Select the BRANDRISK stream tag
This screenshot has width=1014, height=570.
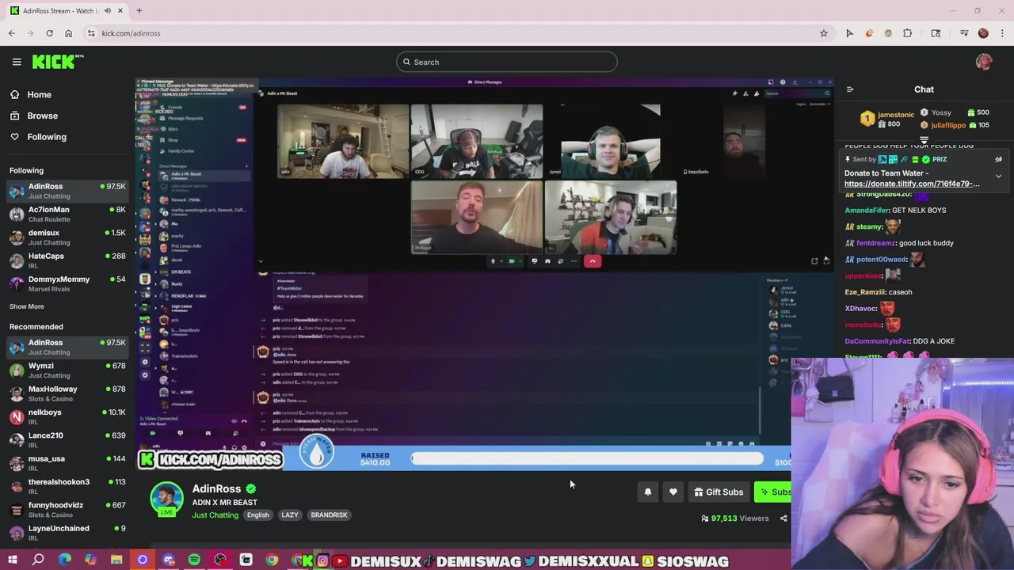coord(329,515)
